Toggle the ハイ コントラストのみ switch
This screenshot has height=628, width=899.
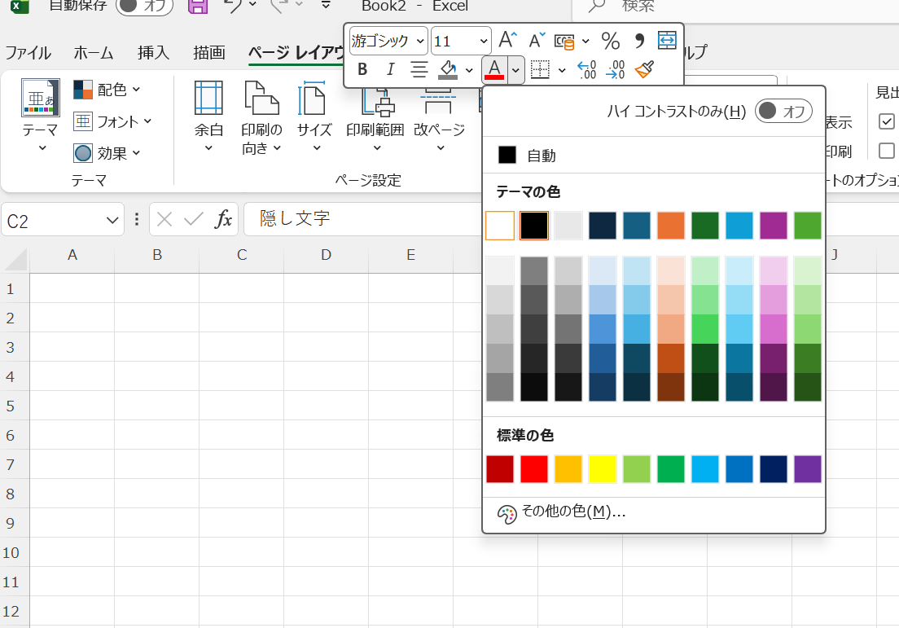tap(783, 112)
